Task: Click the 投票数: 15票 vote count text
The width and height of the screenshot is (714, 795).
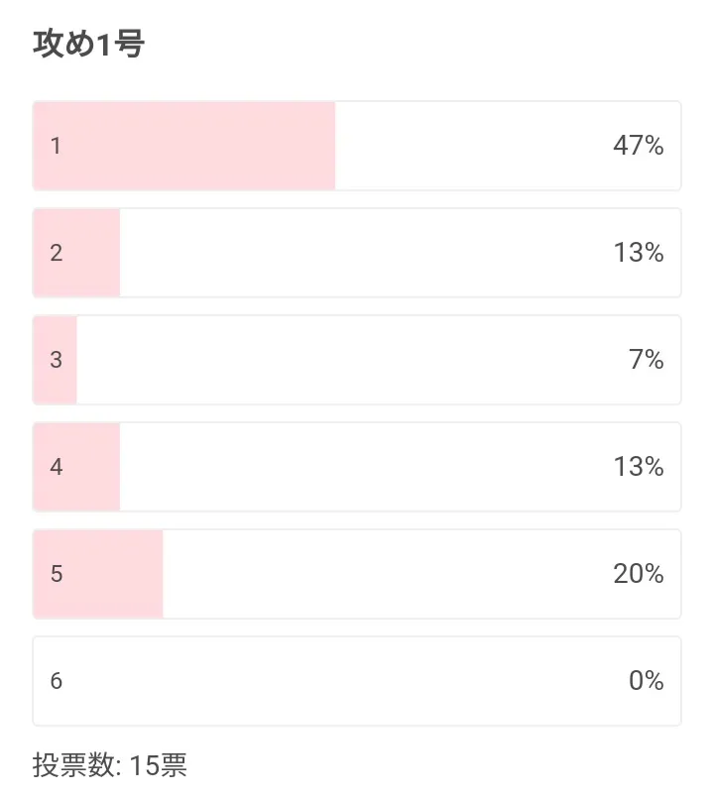Action: pyautogui.click(x=109, y=765)
